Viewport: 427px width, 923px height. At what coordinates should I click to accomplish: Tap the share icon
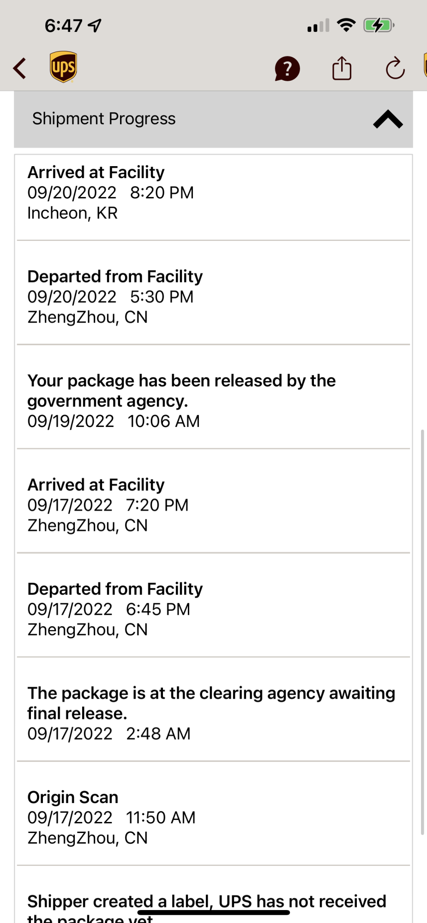pos(342,68)
